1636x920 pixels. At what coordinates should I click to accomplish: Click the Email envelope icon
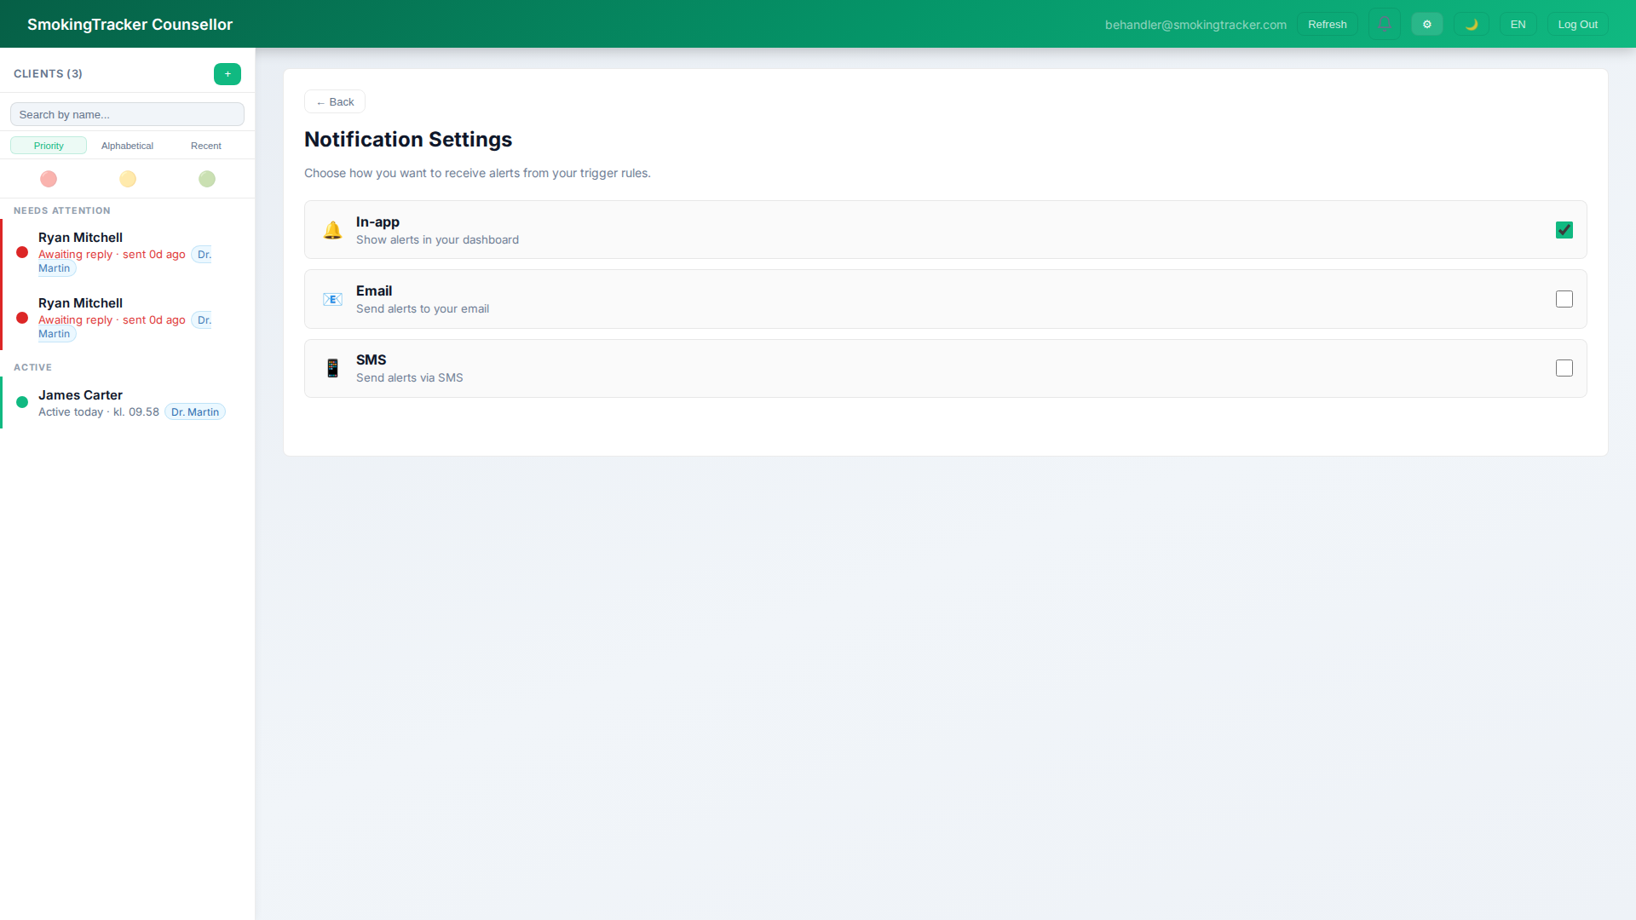coord(332,299)
